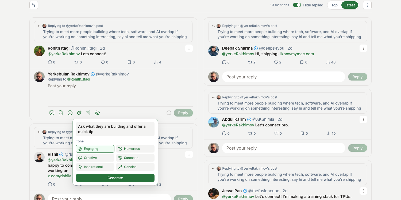Open the filter settings icon at top left

click(x=34, y=5)
